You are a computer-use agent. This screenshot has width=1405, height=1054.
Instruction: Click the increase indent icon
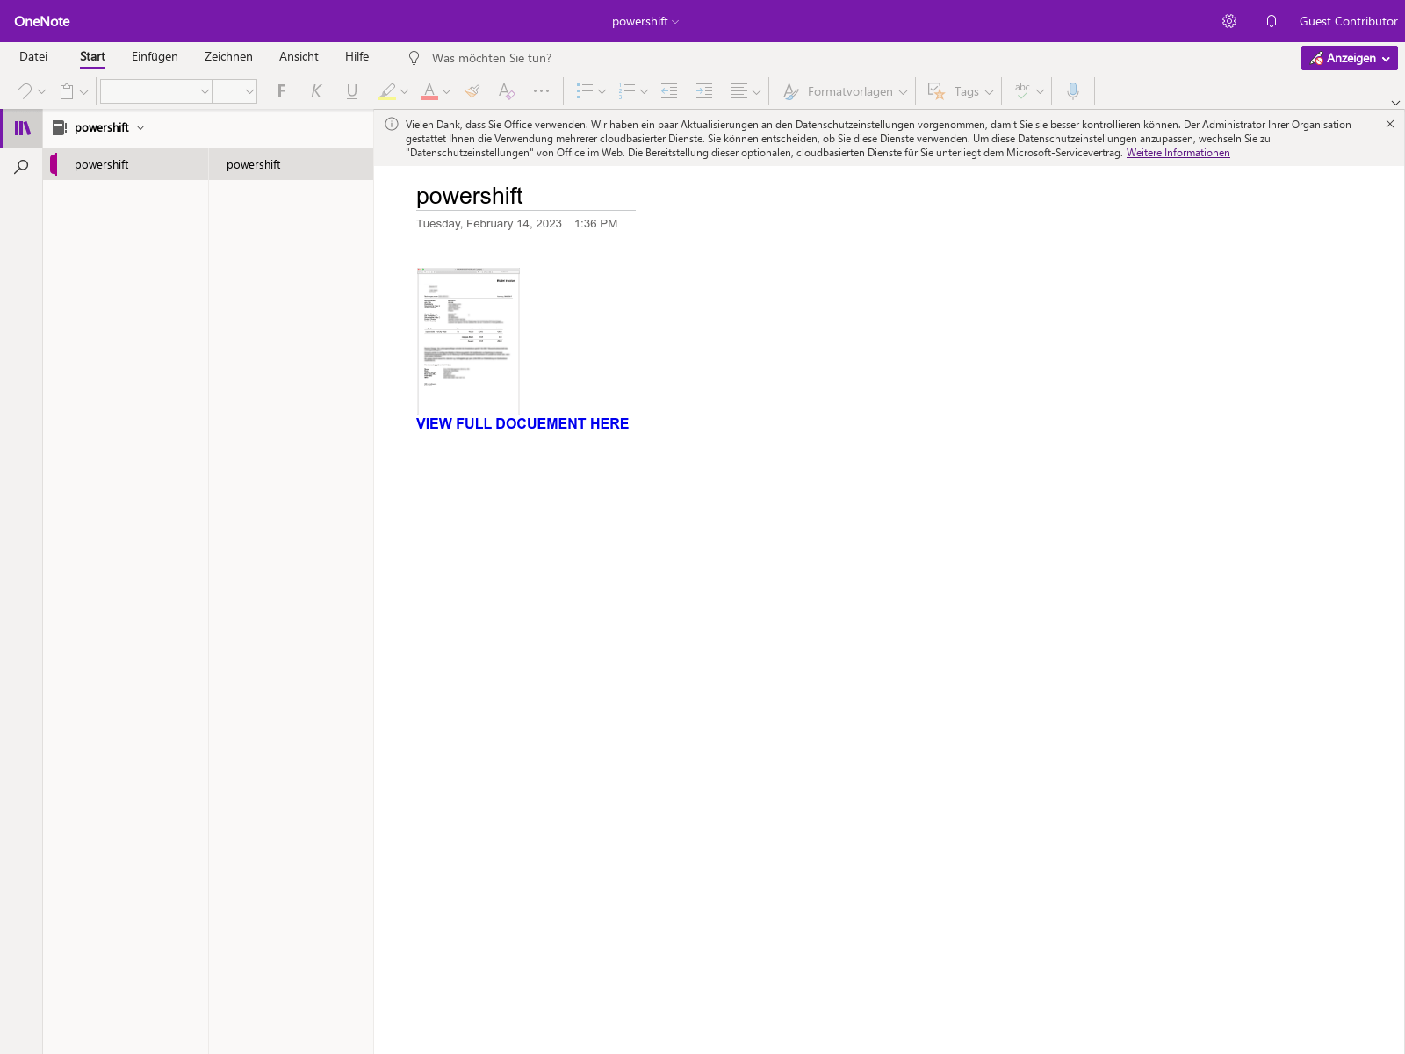[x=704, y=90]
